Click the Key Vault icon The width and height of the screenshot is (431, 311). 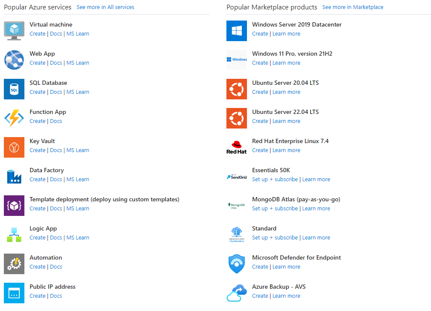[x=14, y=147]
